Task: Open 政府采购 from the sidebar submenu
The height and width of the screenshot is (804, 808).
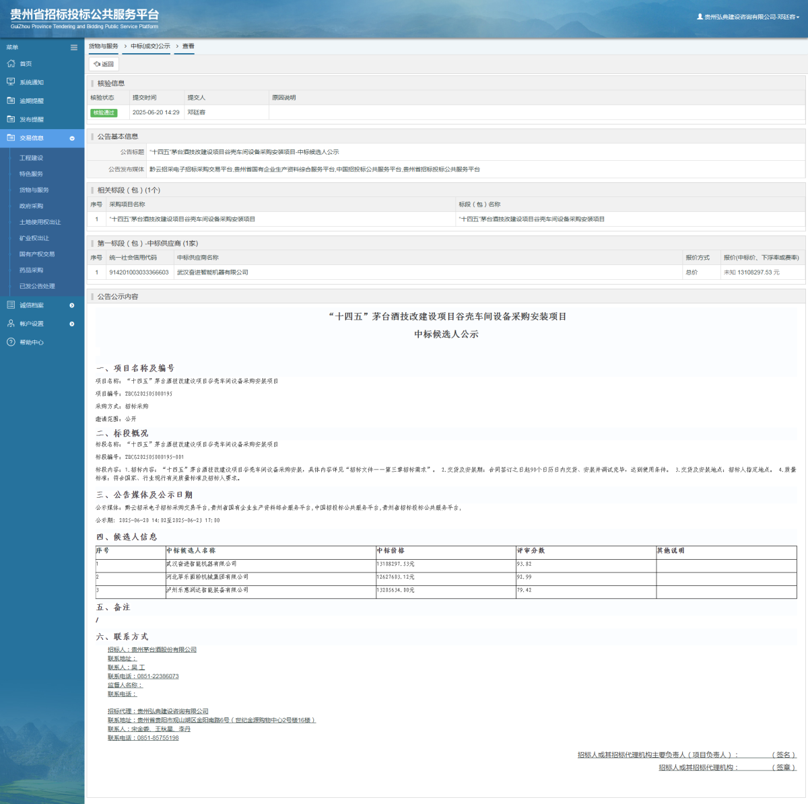Action: 31,206
